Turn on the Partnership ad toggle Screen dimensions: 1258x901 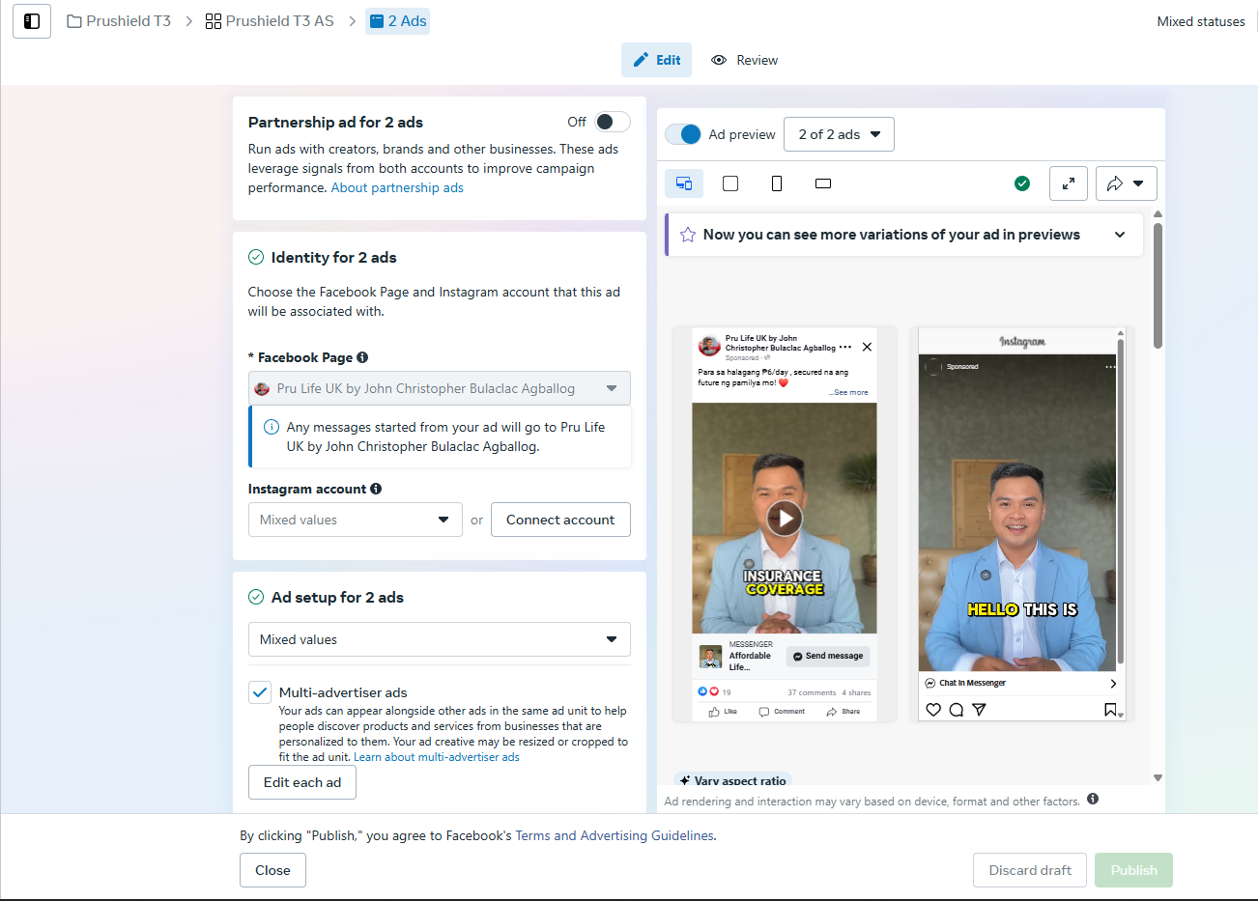(613, 122)
